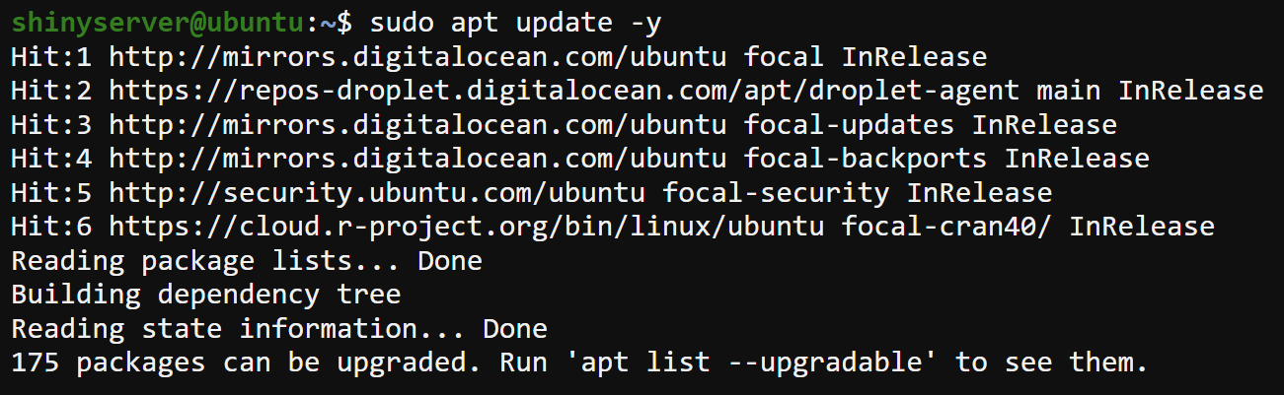Image resolution: width=1284 pixels, height=395 pixels.
Task: Click the '175 packages can be upgraded' text
Action: (x=246, y=362)
